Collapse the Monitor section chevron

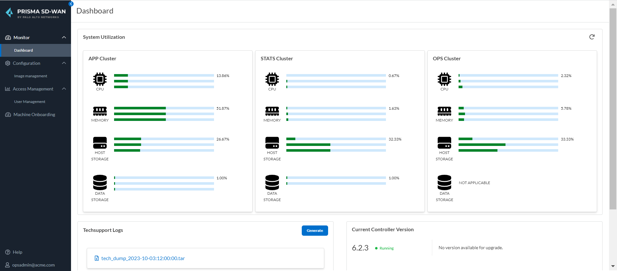coord(64,38)
